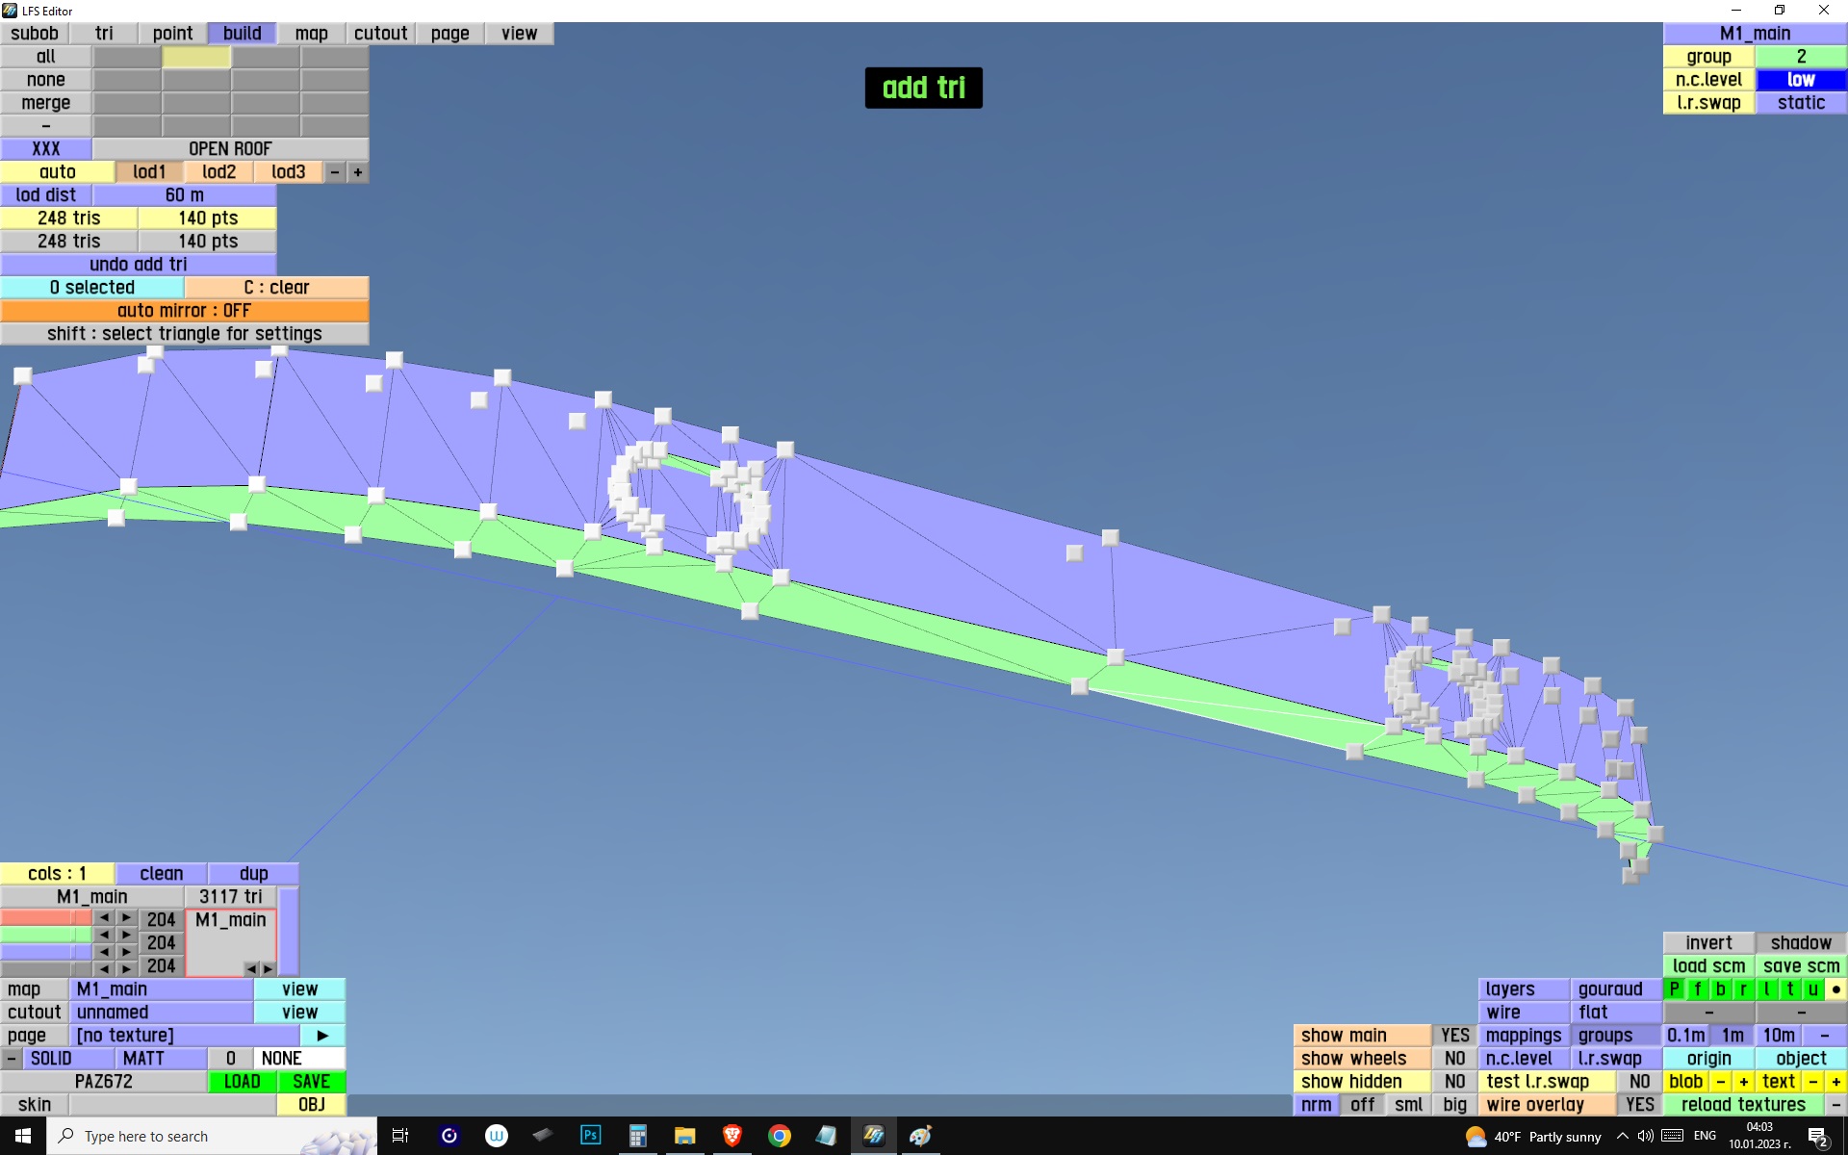Select the lod2 tab
The height and width of the screenshot is (1155, 1848).
tap(218, 172)
